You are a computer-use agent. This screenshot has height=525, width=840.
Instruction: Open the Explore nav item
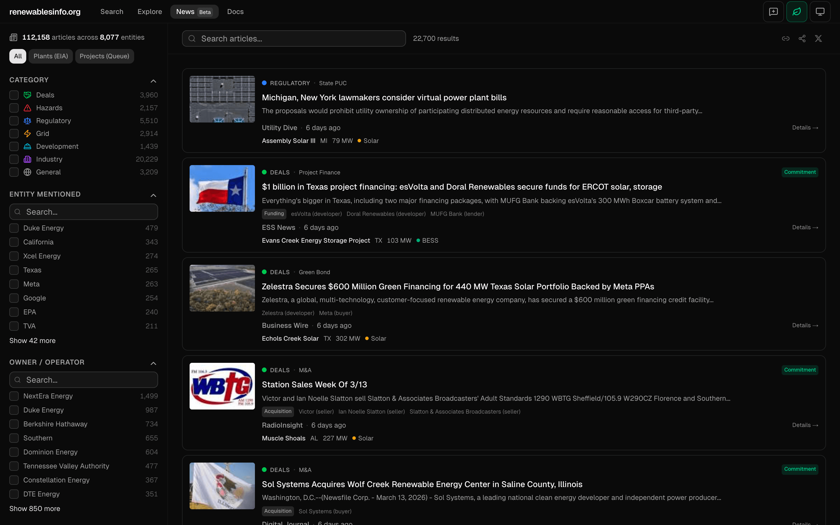[x=150, y=11]
